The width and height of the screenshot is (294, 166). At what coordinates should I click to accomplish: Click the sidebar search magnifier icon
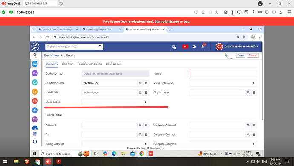tap(35, 55)
